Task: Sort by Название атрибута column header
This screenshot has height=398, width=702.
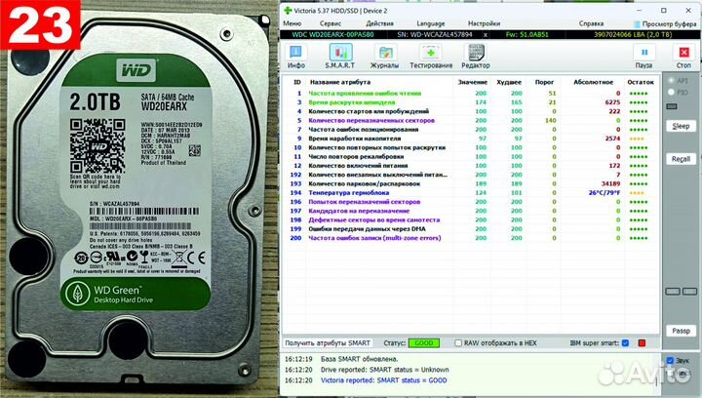Action: click(x=340, y=82)
